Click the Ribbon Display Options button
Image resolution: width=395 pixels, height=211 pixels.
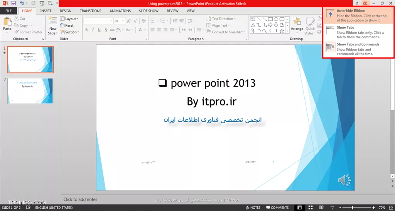coord(365,3)
